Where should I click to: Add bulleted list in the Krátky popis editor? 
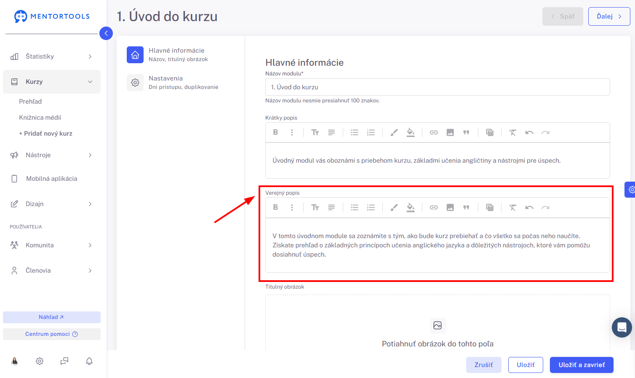(355, 132)
